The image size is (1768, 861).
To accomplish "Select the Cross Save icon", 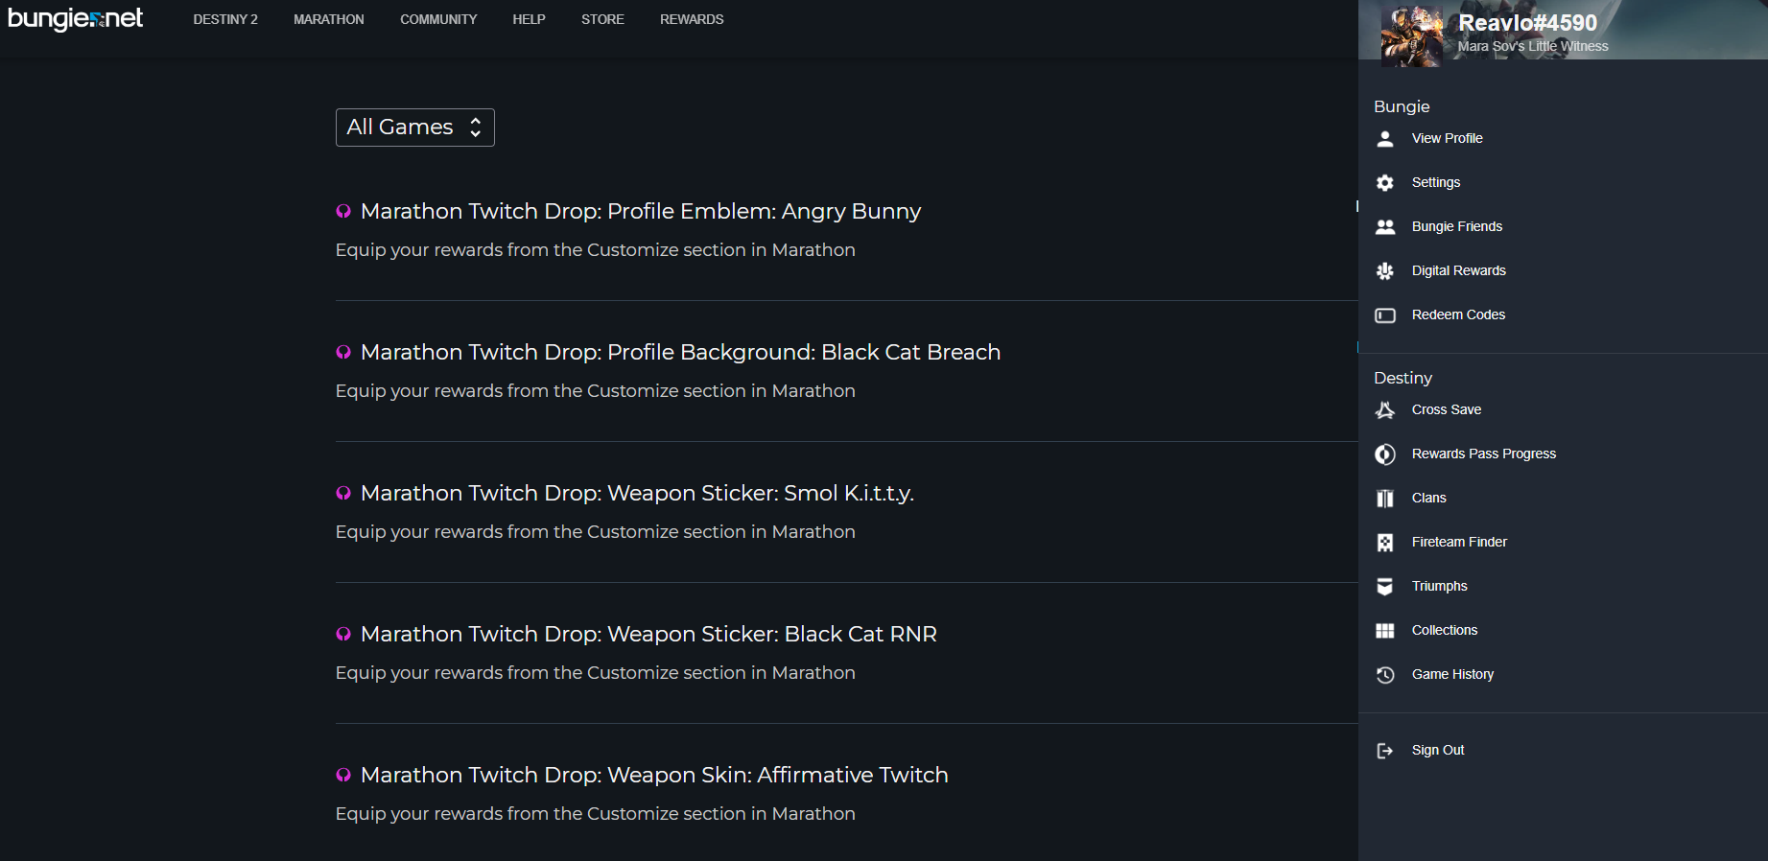I will tap(1384, 410).
